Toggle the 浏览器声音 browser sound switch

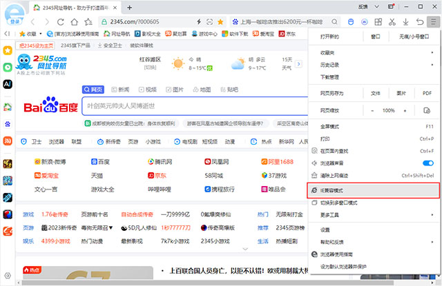click(427, 163)
